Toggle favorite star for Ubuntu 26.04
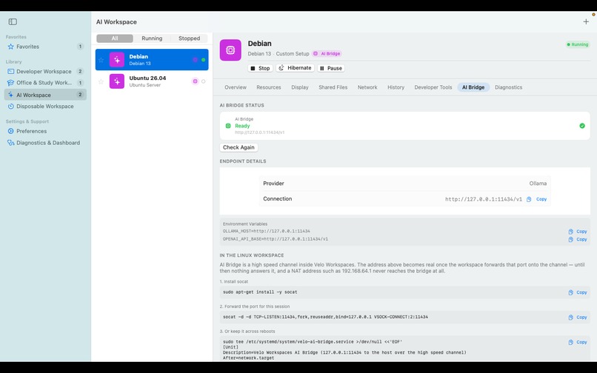 point(101,81)
